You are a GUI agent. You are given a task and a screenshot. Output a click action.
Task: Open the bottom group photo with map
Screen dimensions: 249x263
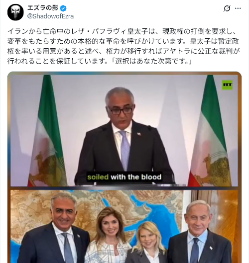point(124,226)
